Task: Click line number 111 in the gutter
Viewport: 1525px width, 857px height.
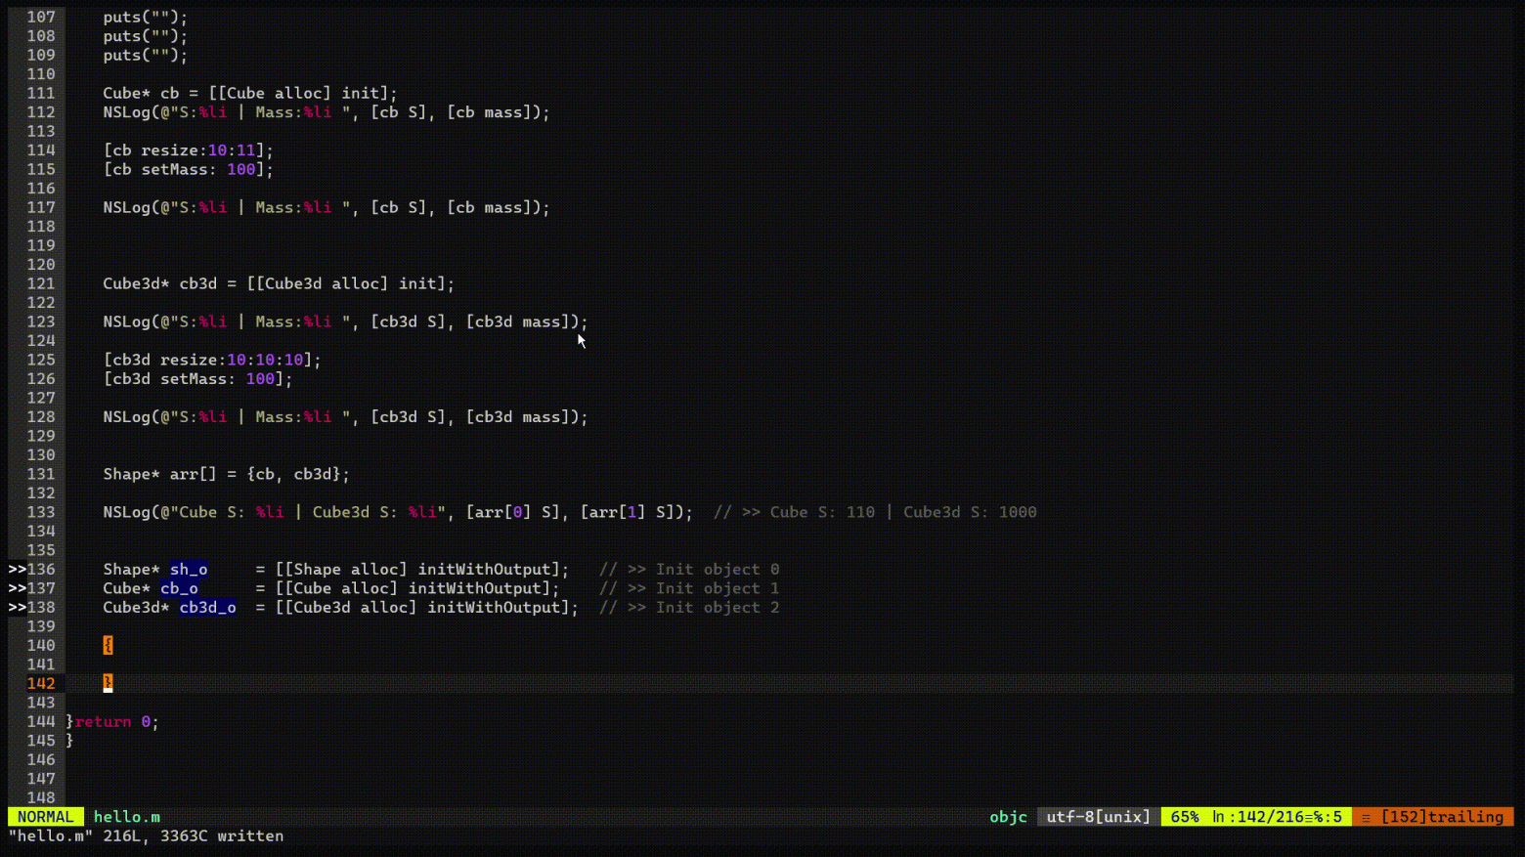Action: point(41,94)
